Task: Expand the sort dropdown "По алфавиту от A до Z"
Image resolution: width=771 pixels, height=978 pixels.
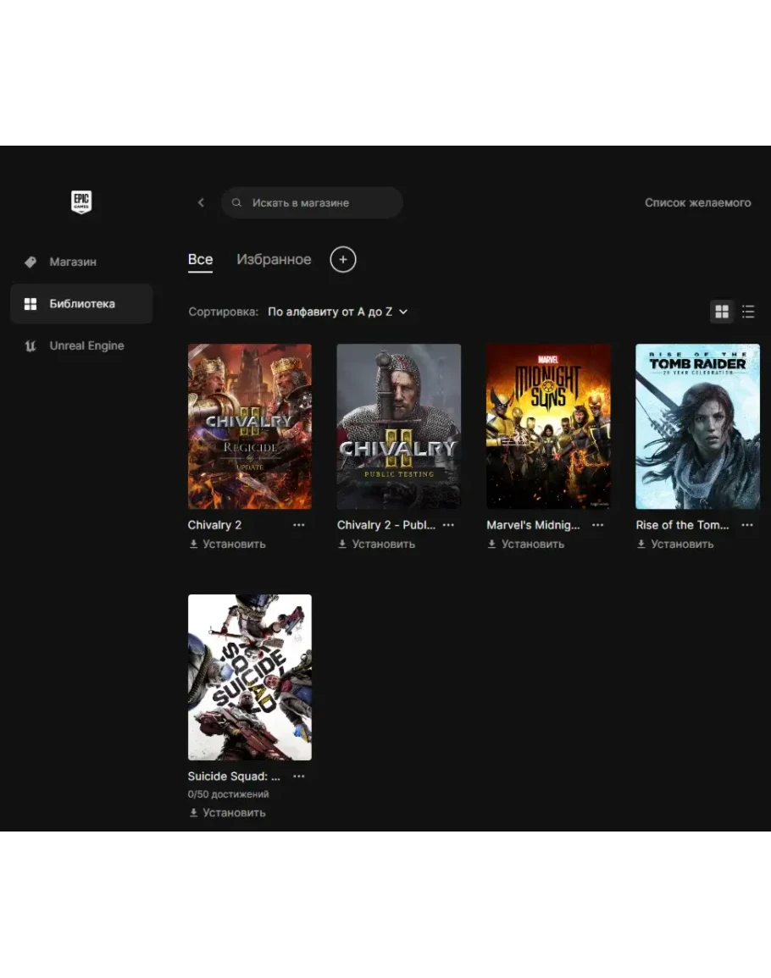Action: pyautogui.click(x=337, y=312)
